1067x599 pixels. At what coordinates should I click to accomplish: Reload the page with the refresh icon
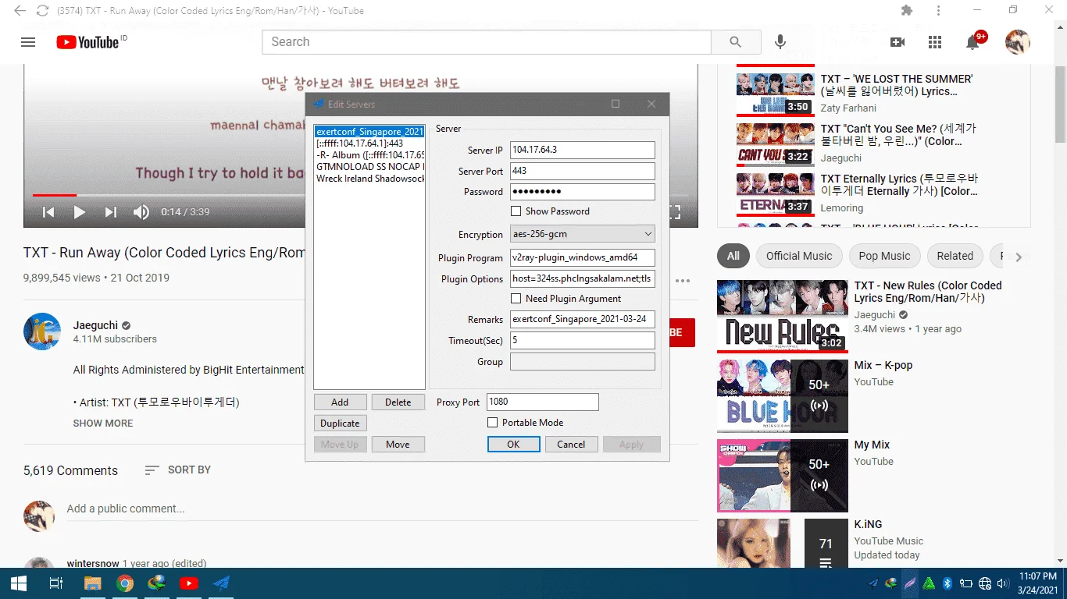coord(42,11)
